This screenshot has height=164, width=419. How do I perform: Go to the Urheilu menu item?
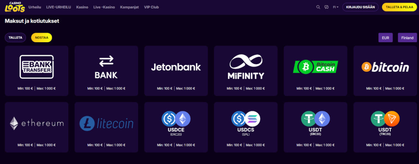(35, 7)
